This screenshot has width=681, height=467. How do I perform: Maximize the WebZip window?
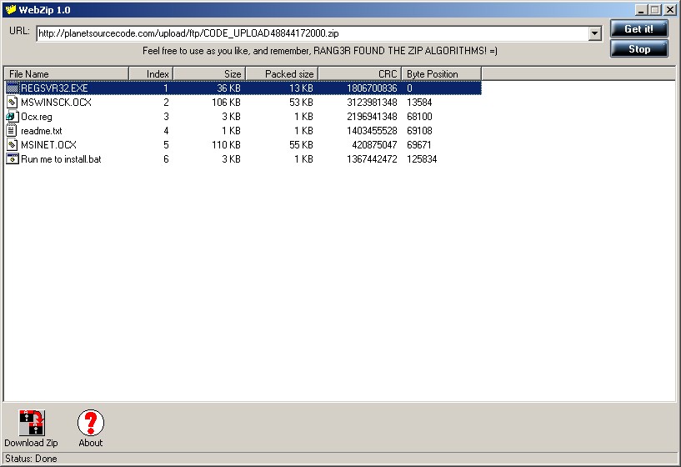pos(655,9)
